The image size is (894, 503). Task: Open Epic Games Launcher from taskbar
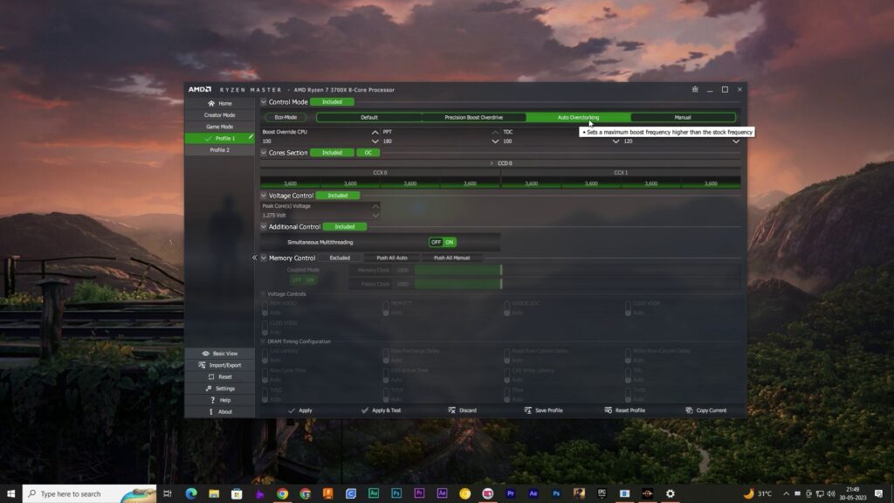coord(602,493)
